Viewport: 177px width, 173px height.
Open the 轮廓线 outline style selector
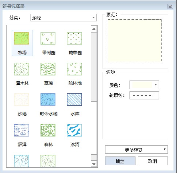point(144,95)
